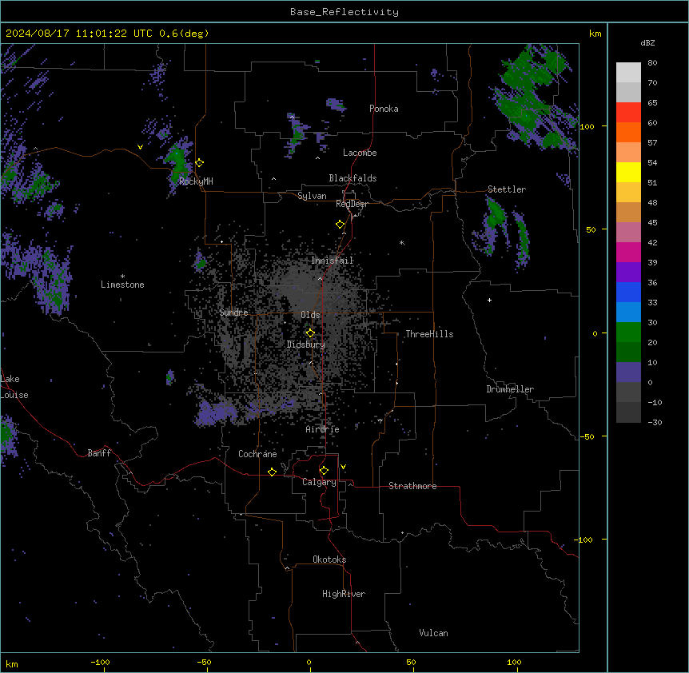Screen dimensions: 689x673
Task: Click right axis 50 km tick label
Action: (591, 229)
